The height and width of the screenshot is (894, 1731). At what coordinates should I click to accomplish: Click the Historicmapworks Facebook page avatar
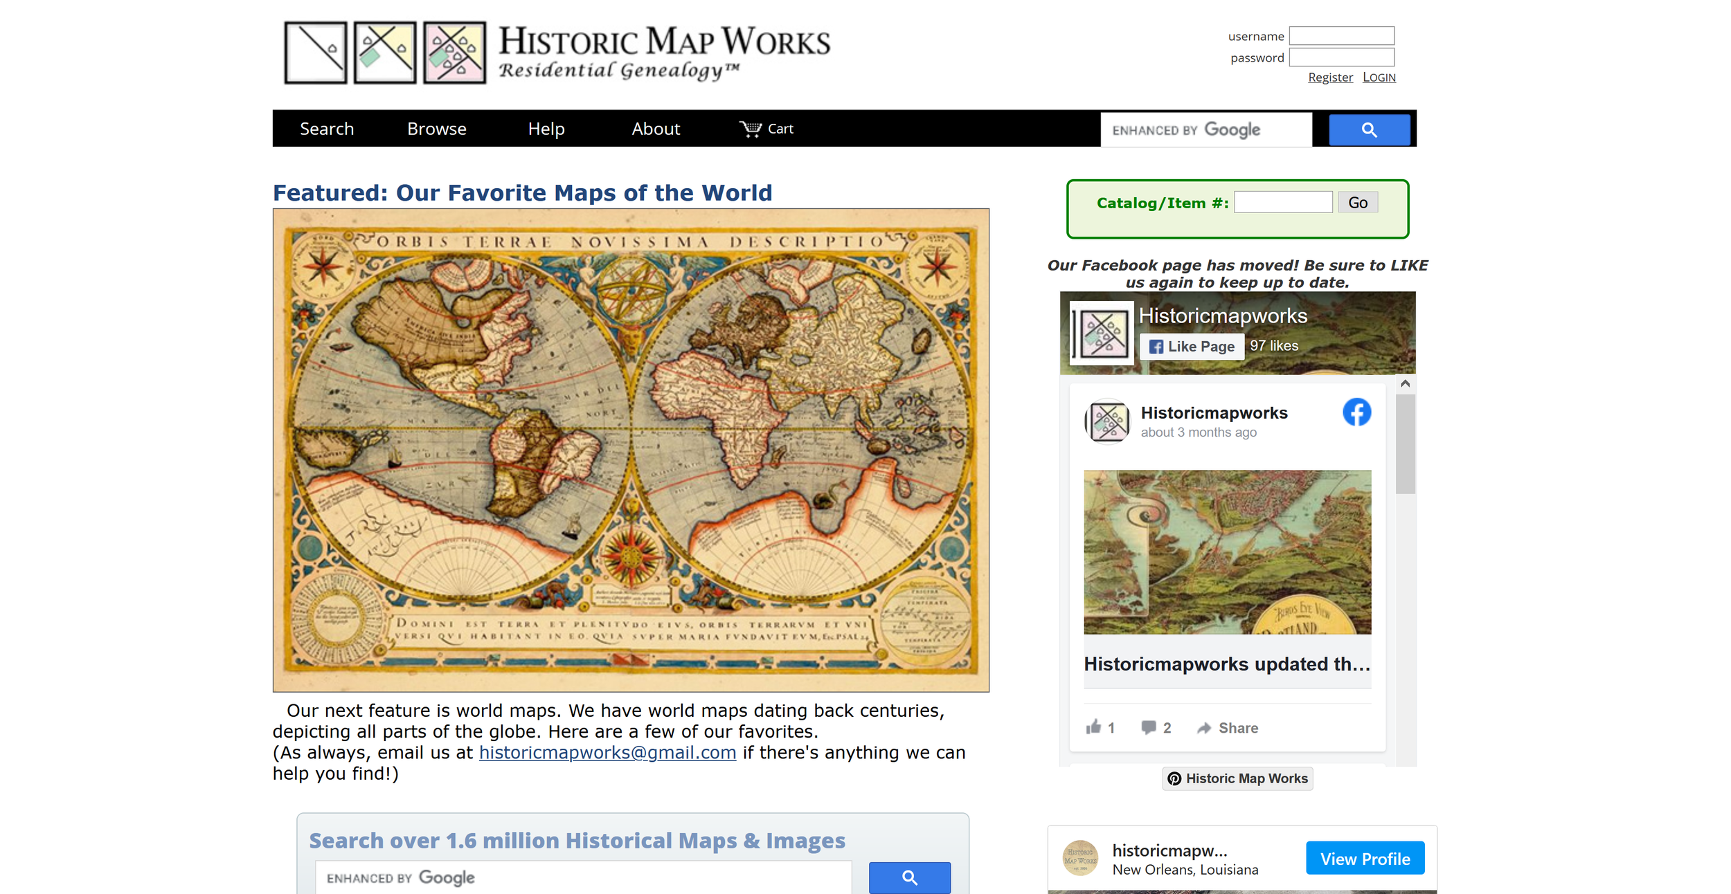coord(1102,333)
